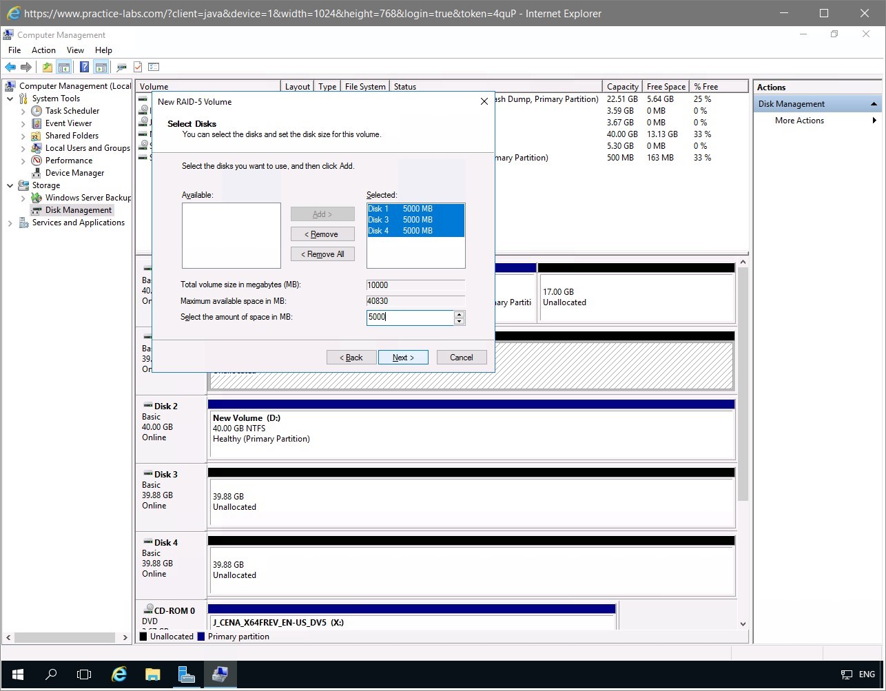Click the blue Help question mark icon

(84, 67)
